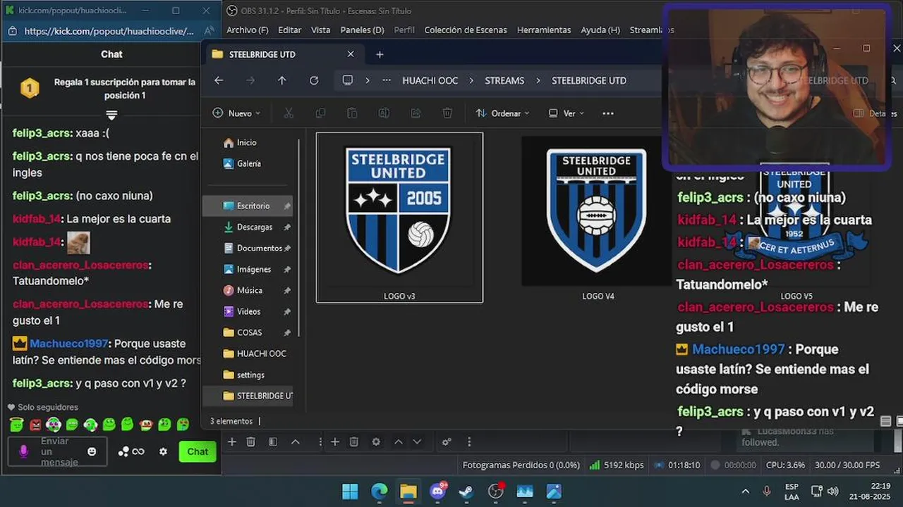Viewport: 903px width, 507px height.
Task: Click the translate icon in Kick address bar
Action: click(x=209, y=31)
